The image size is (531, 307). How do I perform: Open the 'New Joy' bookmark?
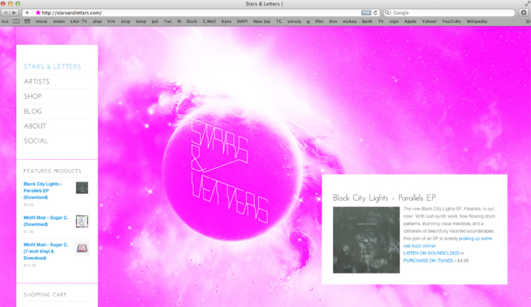tap(262, 21)
